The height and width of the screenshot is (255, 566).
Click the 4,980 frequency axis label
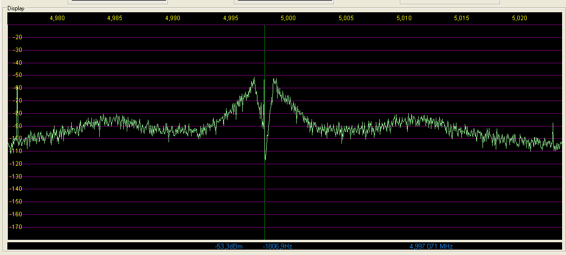[x=57, y=18]
